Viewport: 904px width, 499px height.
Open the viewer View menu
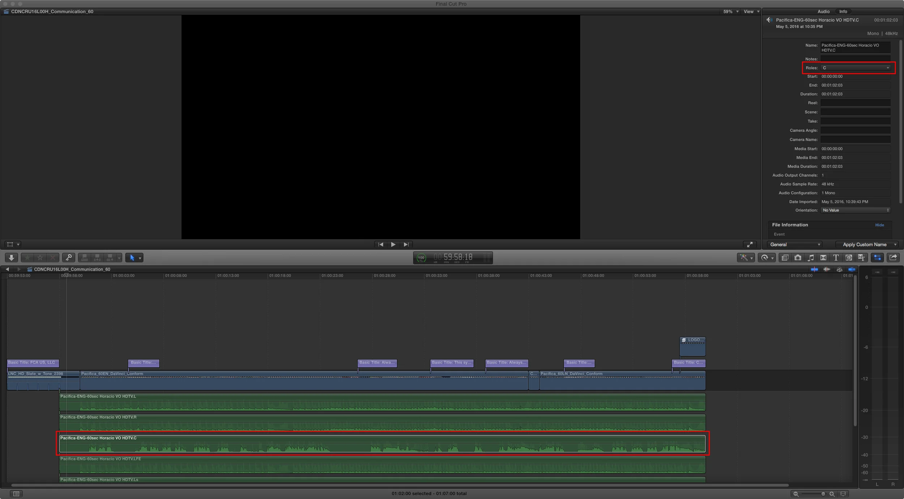click(751, 12)
